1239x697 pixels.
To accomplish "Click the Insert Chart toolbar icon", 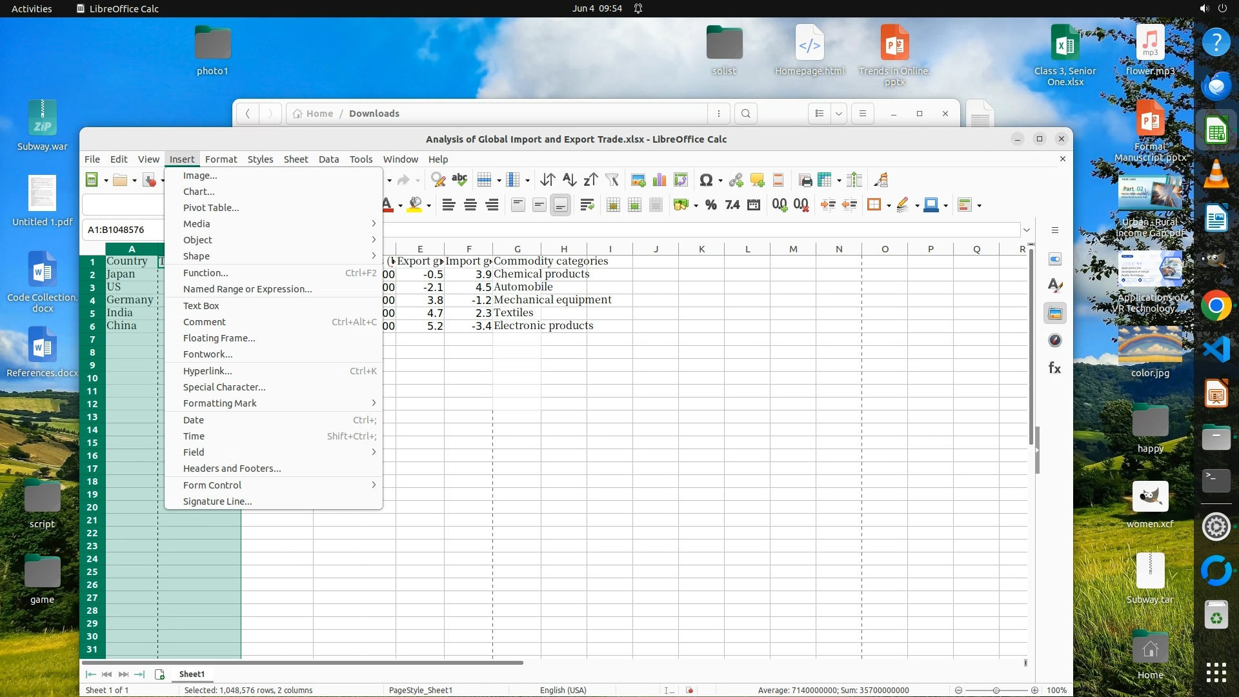I will pyautogui.click(x=659, y=180).
